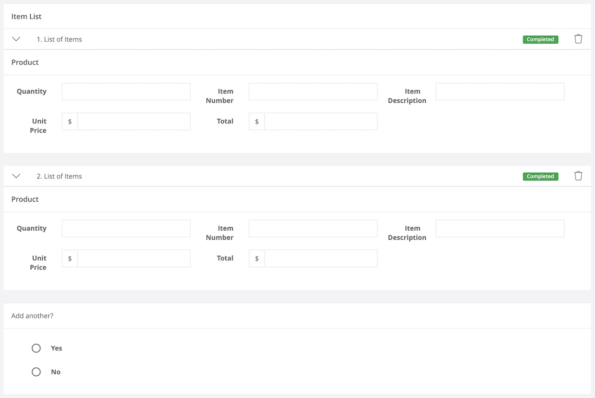Click the Item Number field in item 1
Viewport: 595px width, 398px height.
[313, 91]
